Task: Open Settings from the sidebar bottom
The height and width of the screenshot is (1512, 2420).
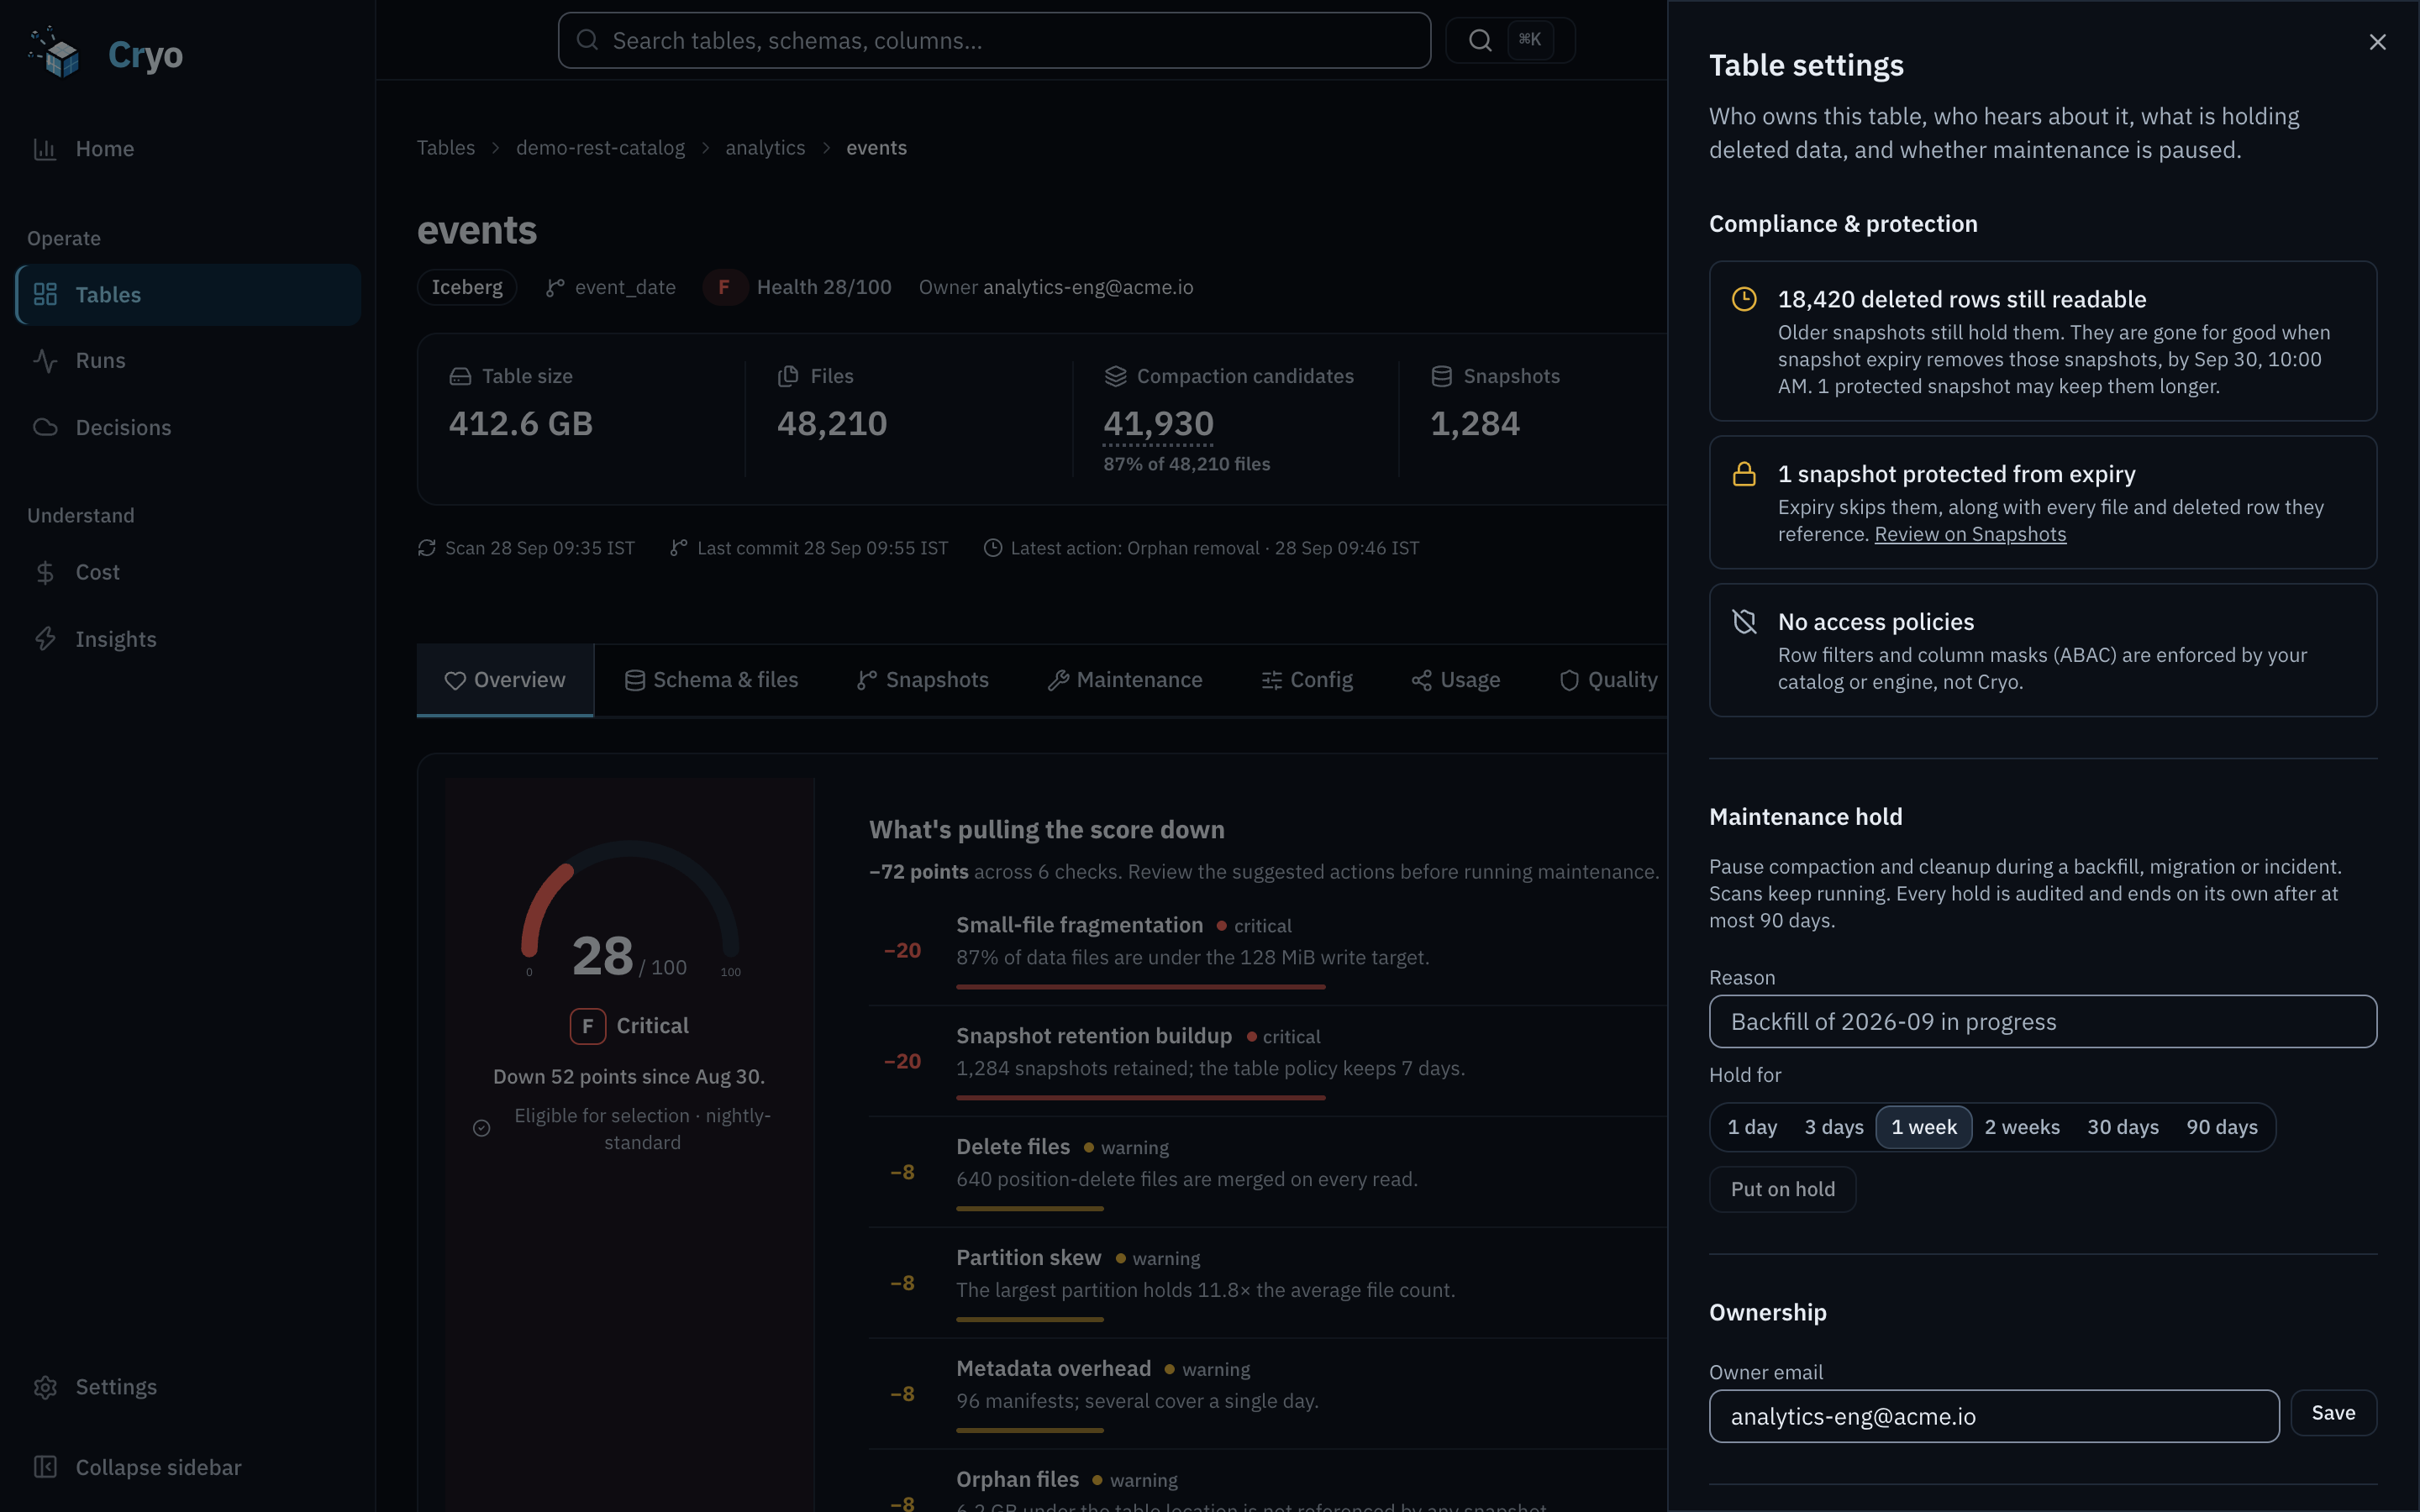Action: [x=188, y=1387]
